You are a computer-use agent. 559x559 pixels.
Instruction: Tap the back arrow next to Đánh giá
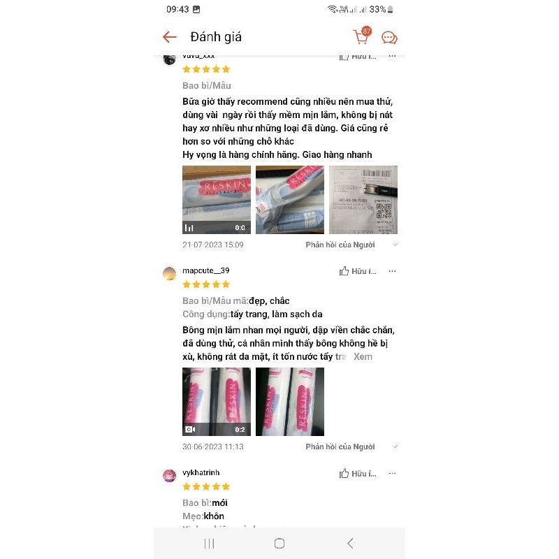point(169,37)
